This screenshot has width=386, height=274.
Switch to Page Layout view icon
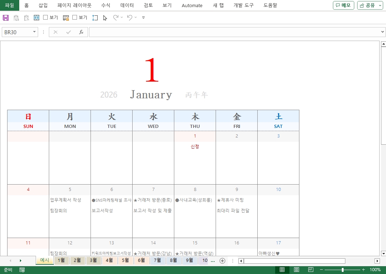point(297,270)
